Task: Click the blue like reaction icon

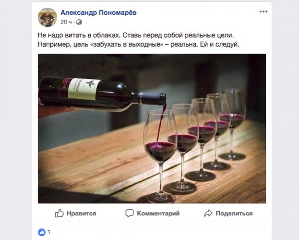Action: [x=42, y=232]
